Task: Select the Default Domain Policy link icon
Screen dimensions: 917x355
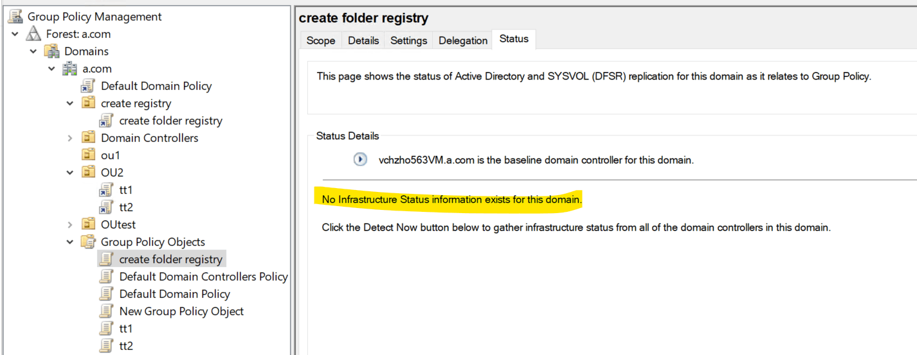Action: point(89,86)
